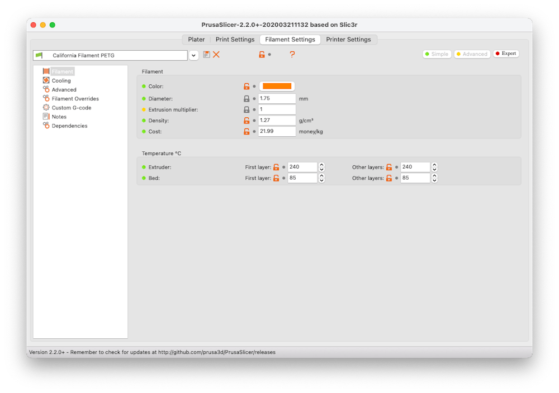Open Custom G-code page in sidebar

[67, 108]
